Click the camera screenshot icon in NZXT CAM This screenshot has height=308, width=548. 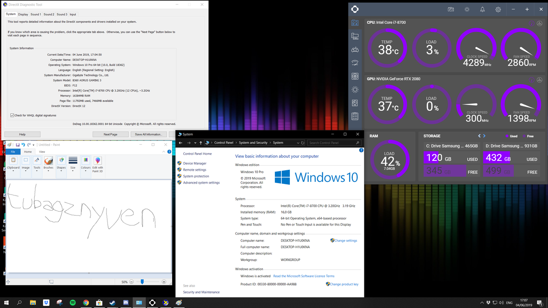pos(451,9)
